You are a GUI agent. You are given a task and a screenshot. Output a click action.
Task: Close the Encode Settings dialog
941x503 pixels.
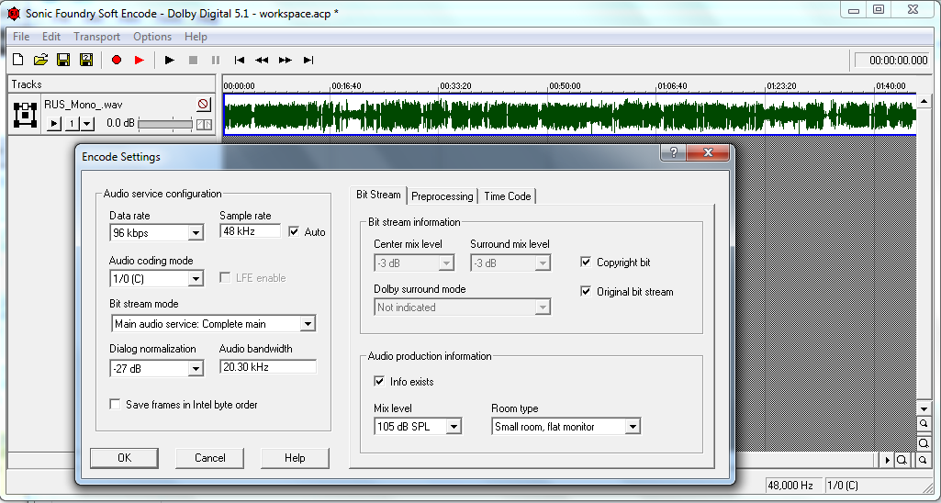point(708,152)
